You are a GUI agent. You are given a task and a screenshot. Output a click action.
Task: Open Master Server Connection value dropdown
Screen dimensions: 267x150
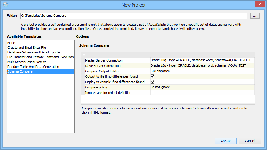click(x=202, y=60)
